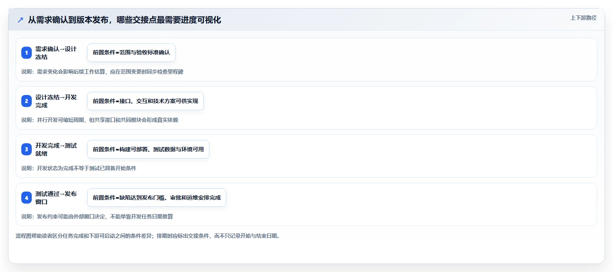This screenshot has width=613, height=272.
Task: Click the heading 从需求确认到版本发布
Action: 125,20
